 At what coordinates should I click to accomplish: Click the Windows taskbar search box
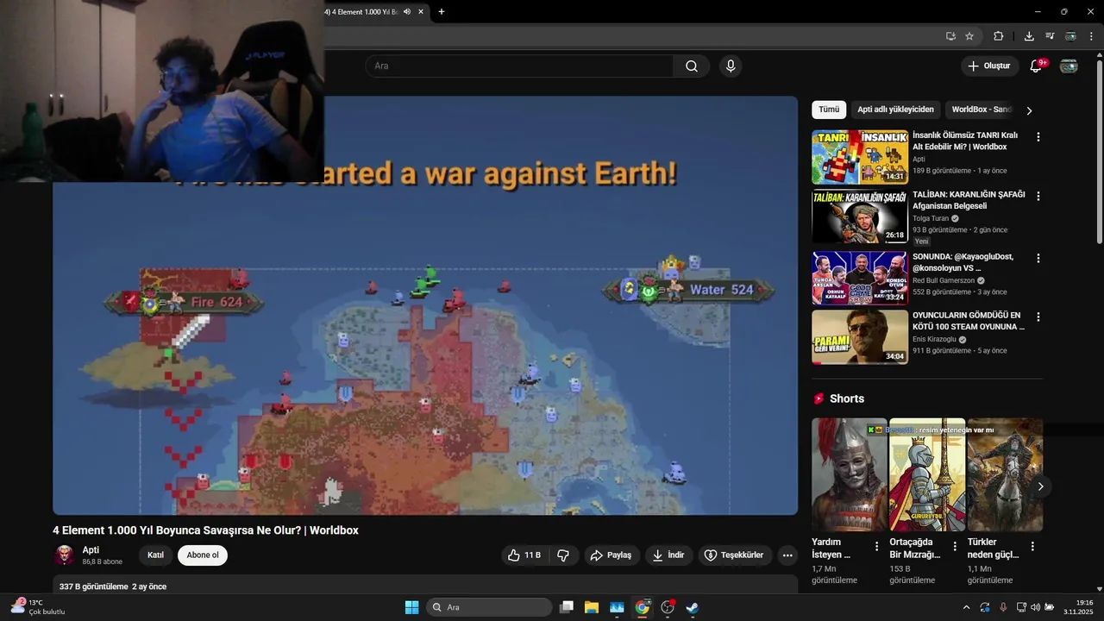(490, 607)
